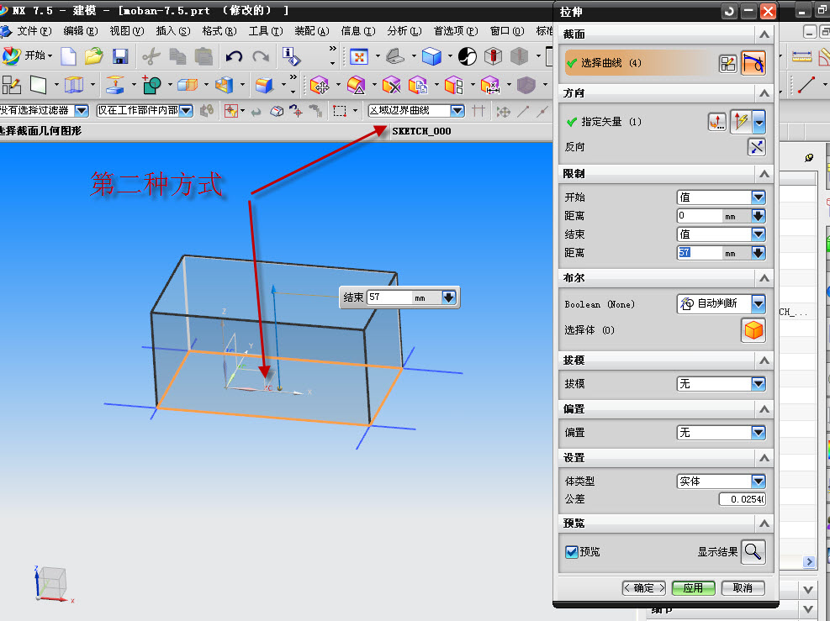Screen dimensions: 830x621
Task: Click the line tool icon right of the dialog
Action: tap(806, 85)
